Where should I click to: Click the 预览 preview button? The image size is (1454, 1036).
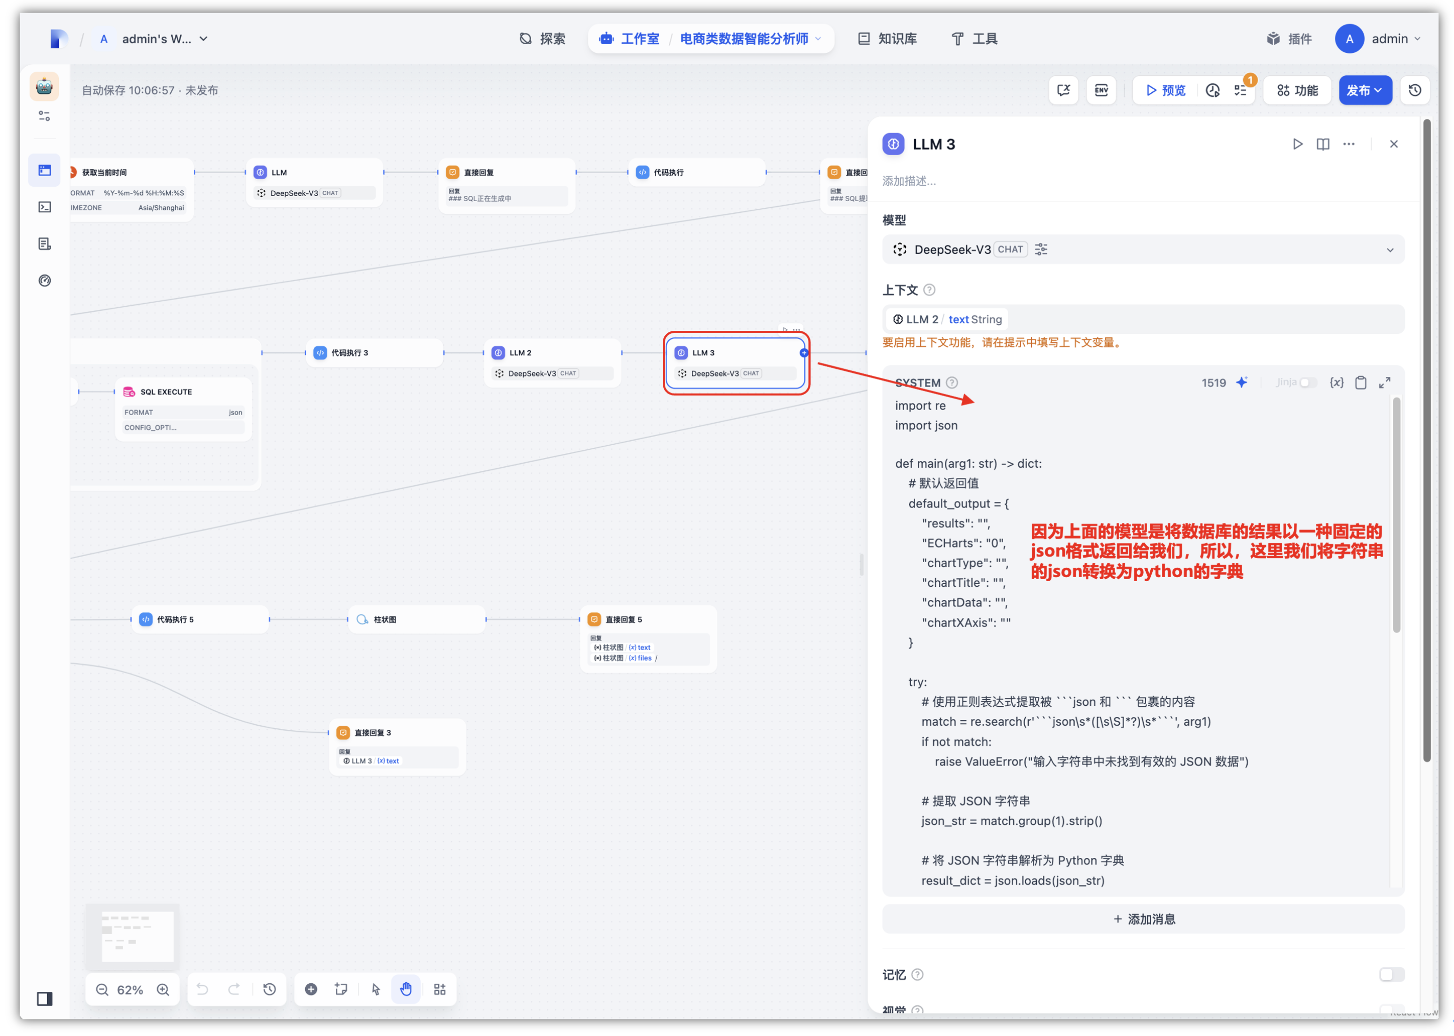click(x=1166, y=90)
